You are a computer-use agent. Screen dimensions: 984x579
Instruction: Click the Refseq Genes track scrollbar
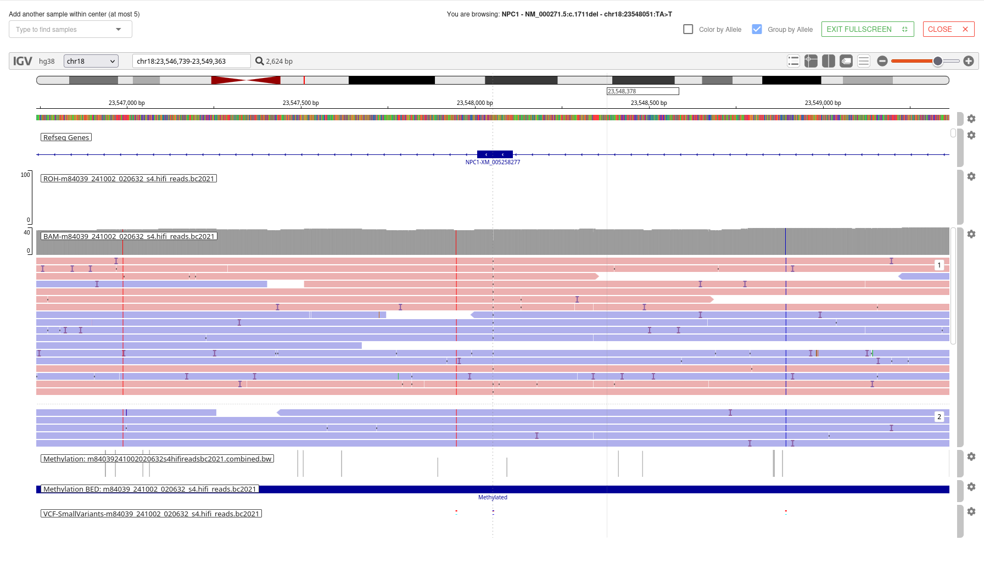coord(953,133)
